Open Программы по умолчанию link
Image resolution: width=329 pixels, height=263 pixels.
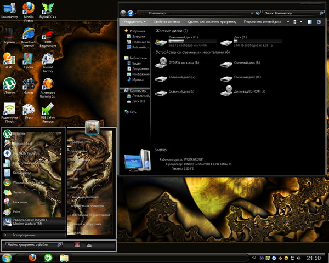[90, 215]
